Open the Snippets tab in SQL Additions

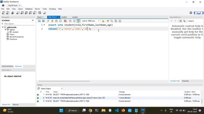click(185, 81)
